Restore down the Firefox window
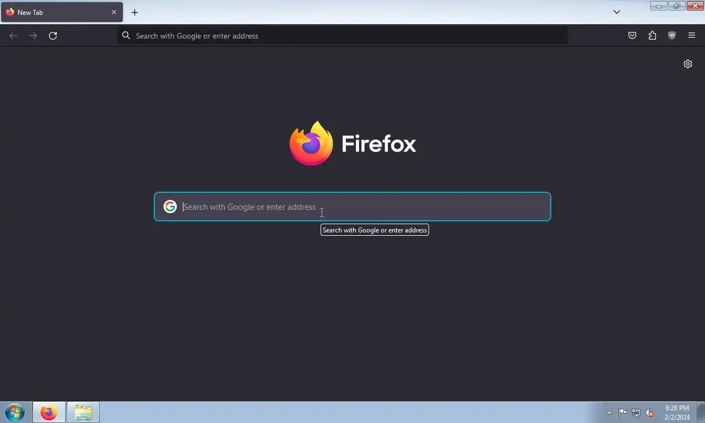This screenshot has width=705, height=423. (677, 6)
